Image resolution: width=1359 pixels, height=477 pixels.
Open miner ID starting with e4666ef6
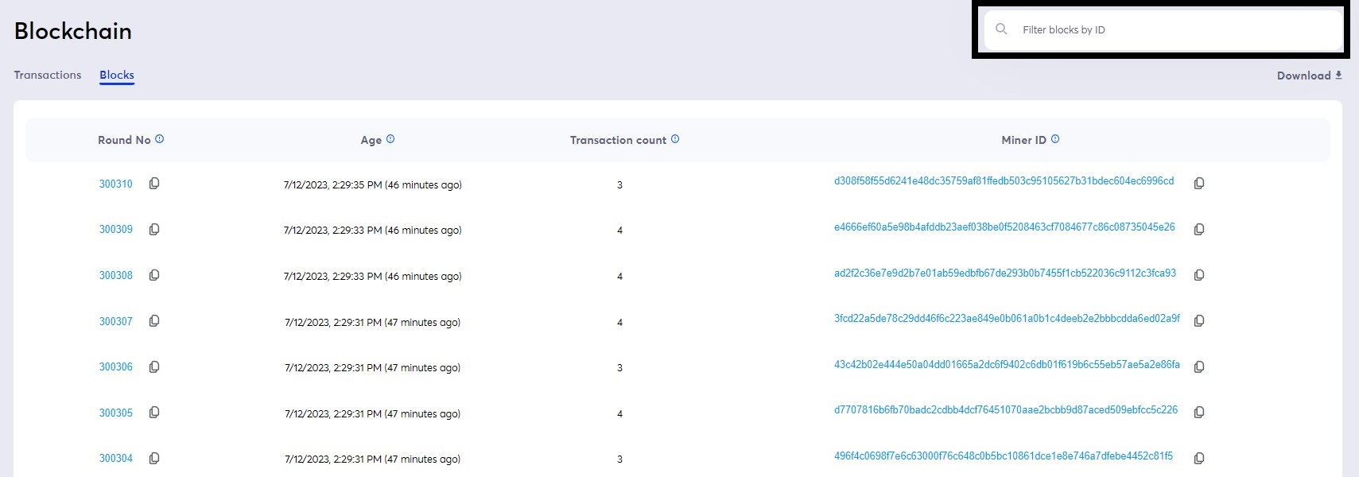pos(1004,227)
